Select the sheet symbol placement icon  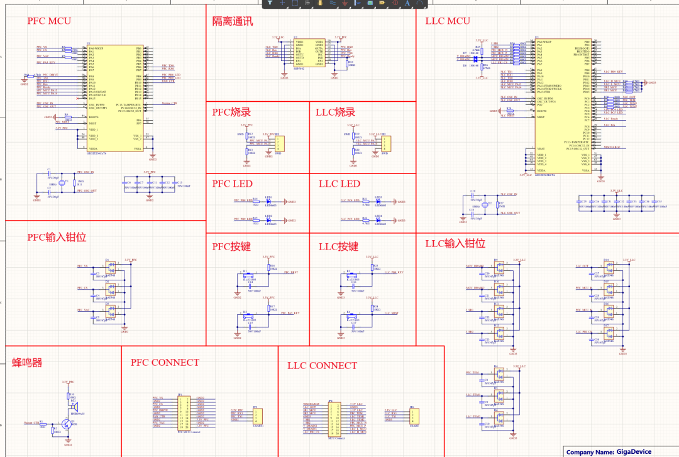pos(370,3)
